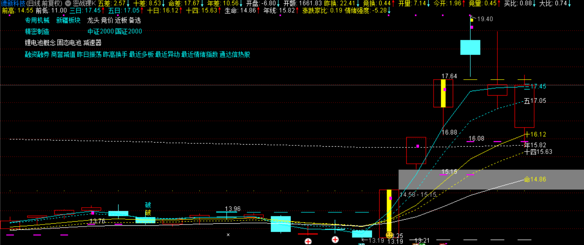Image resolution: width=584 pixels, height=245 pixels.
Task: Click the cyan 破 marker above the yellow one
Action: click(148, 205)
